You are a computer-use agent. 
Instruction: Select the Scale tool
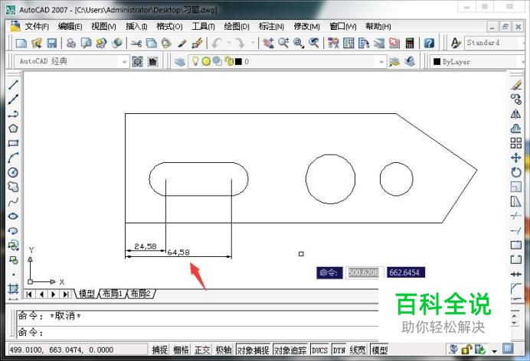coord(515,187)
